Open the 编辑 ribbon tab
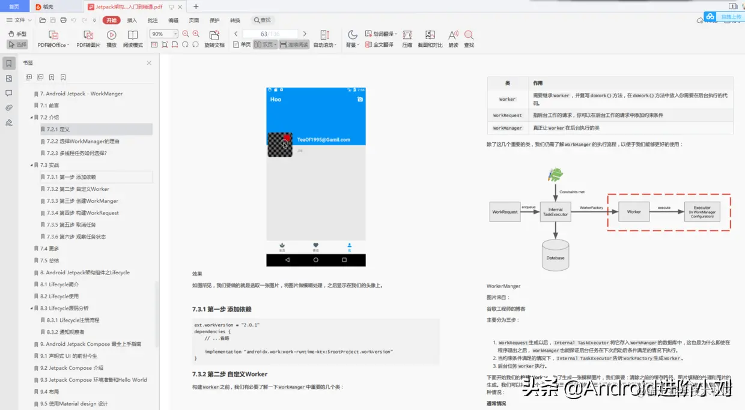This screenshot has width=745, height=410. point(173,20)
